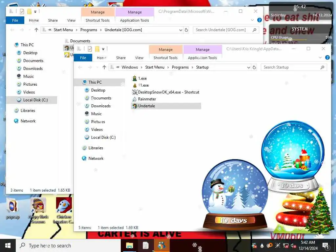Click the volume icon in system tray
The height and width of the screenshot is (252, 336).
point(293,245)
